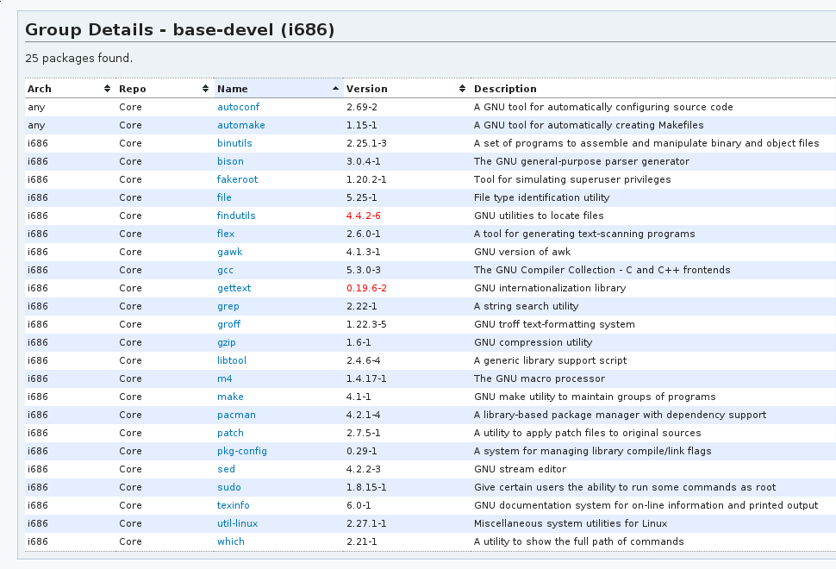Screen dimensions: 836x569
Task: Click the ascending sort arrow in Name column
Action: click(335, 89)
